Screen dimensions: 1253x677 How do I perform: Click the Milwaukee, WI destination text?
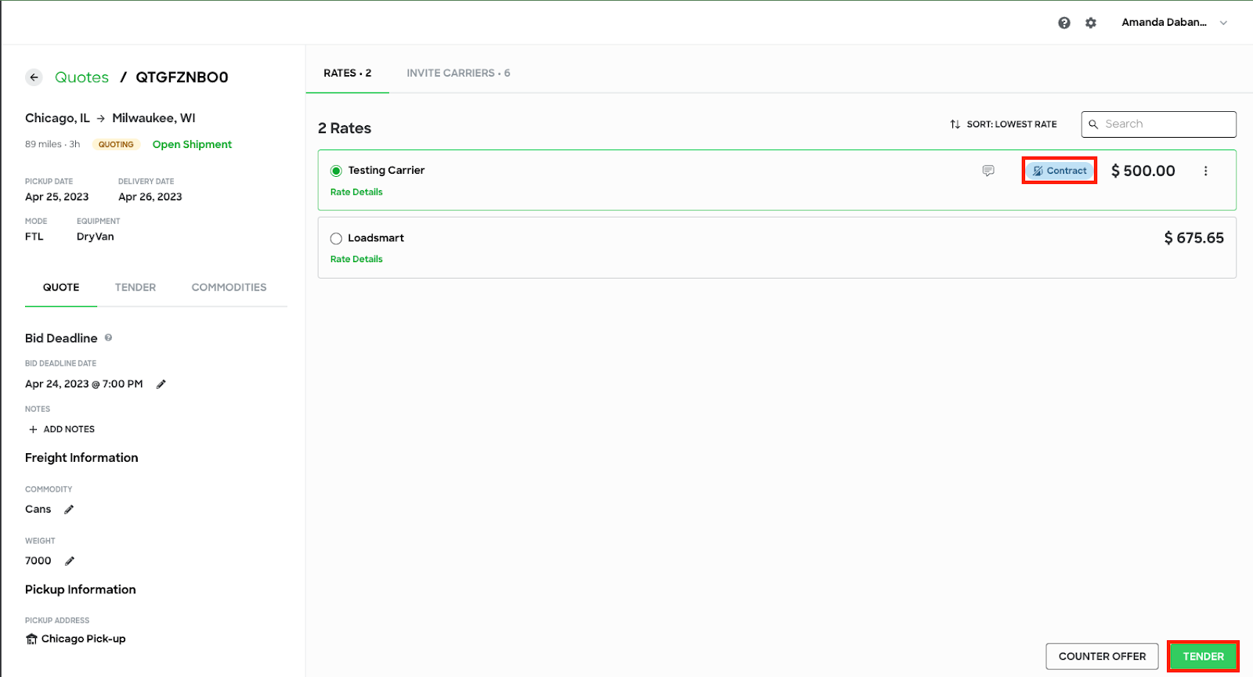(153, 118)
